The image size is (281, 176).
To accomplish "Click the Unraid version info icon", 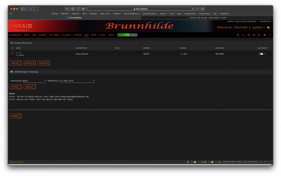I will click(x=26, y=30).
